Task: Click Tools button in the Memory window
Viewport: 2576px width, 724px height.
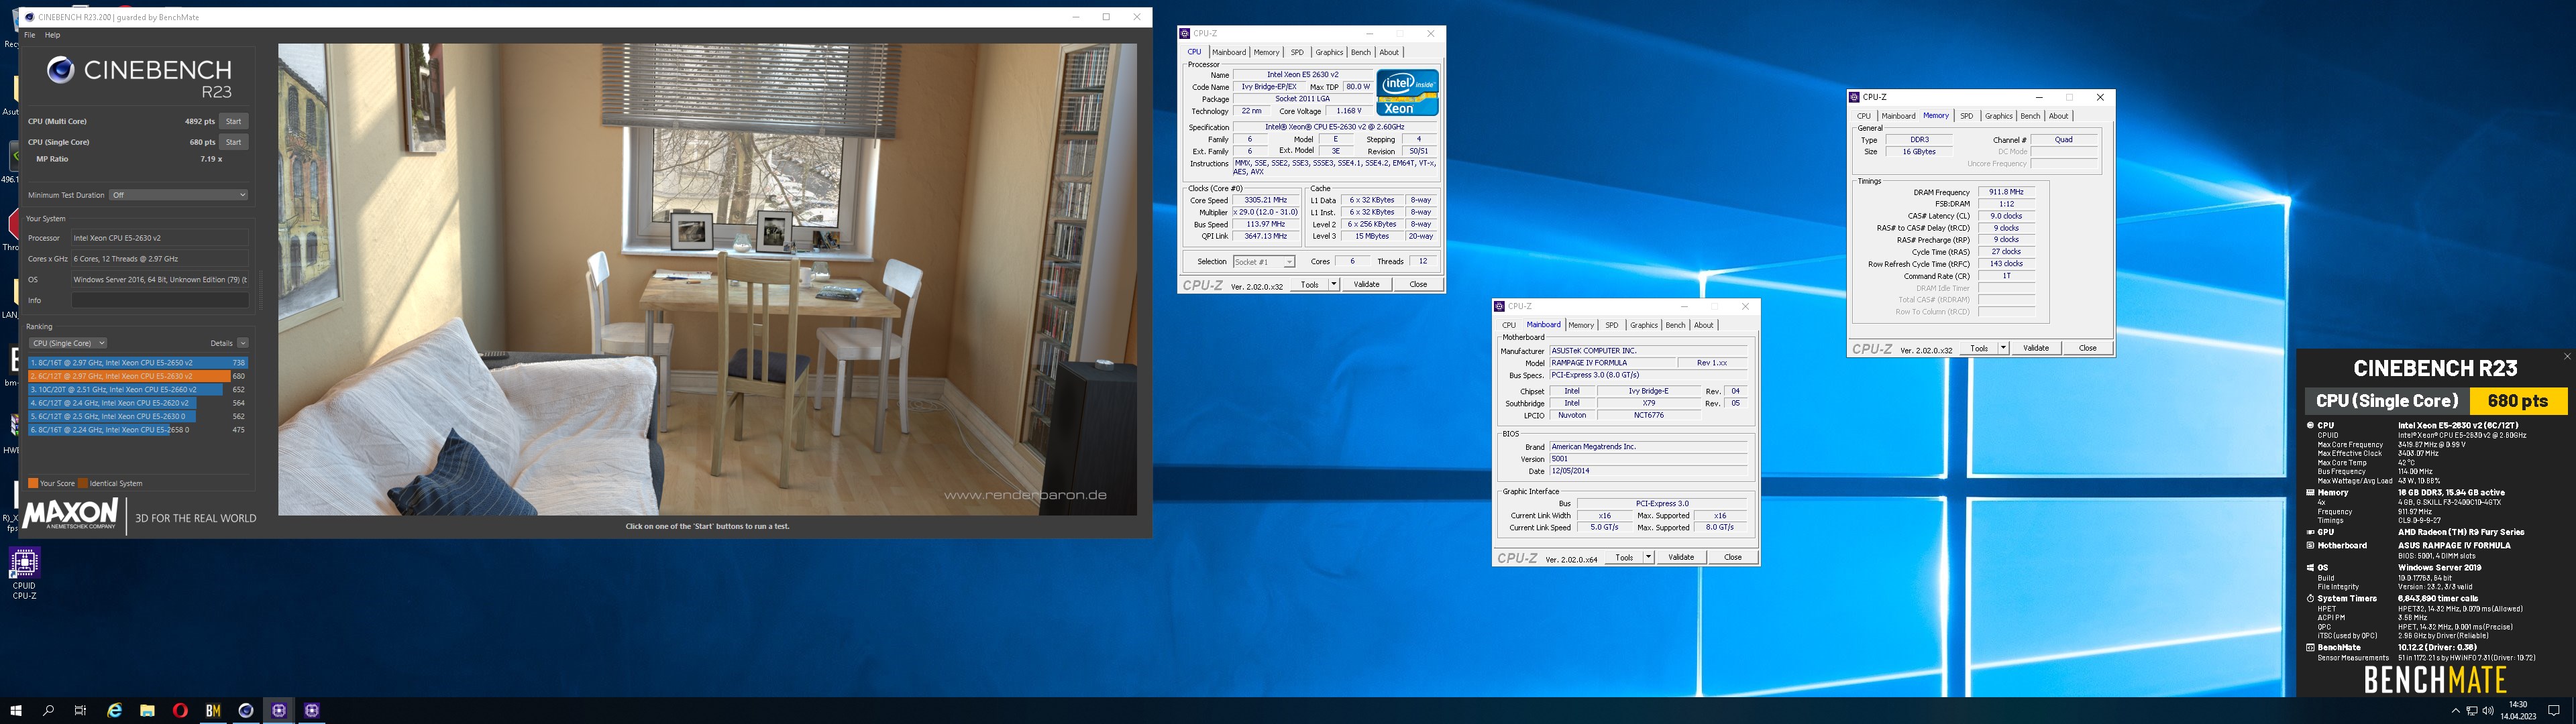Action: click(x=1979, y=348)
